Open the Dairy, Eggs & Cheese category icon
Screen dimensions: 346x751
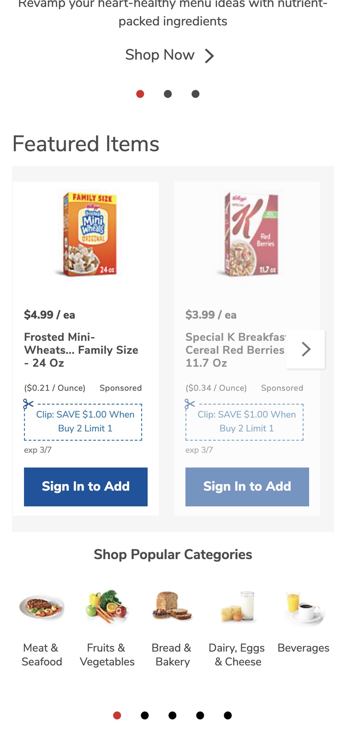pyautogui.click(x=238, y=607)
